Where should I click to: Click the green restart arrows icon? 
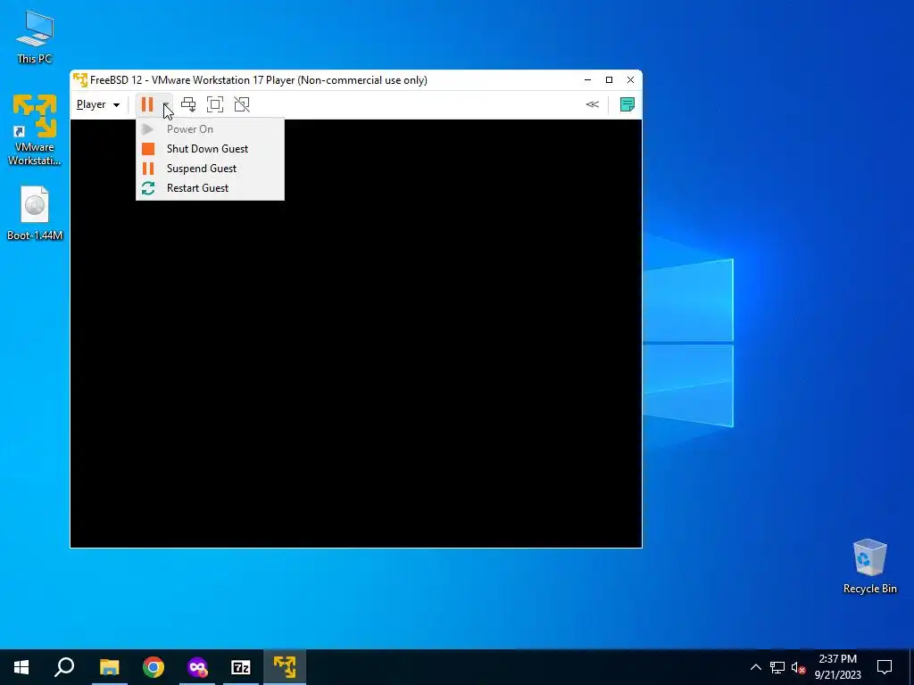coord(148,188)
